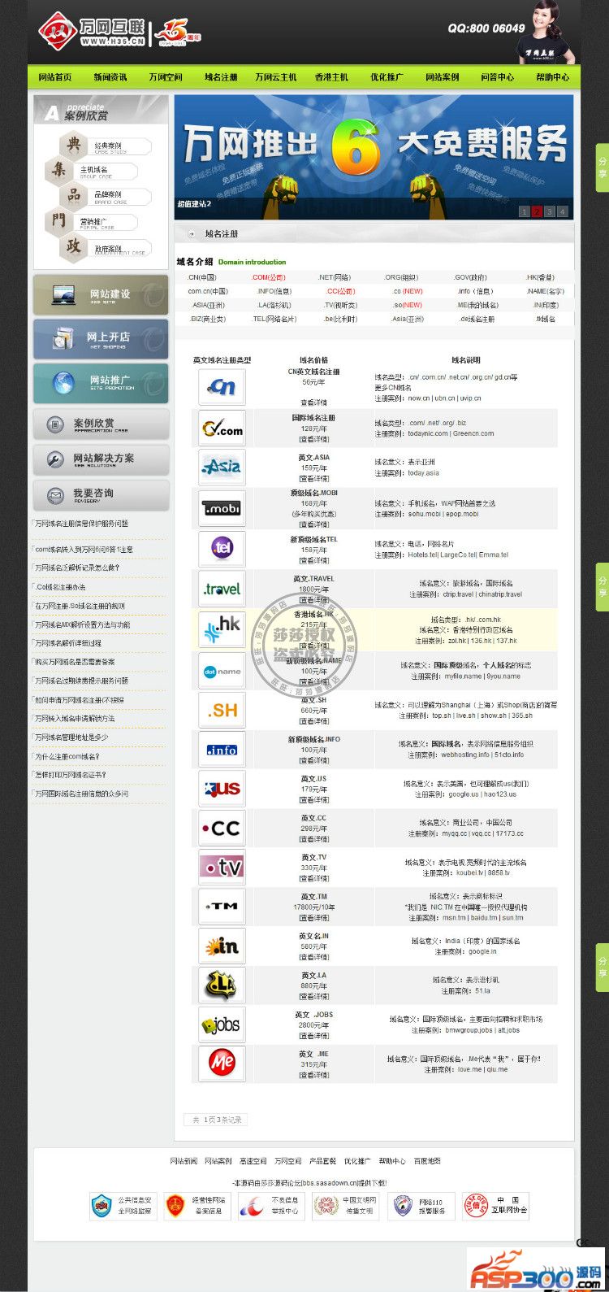The height and width of the screenshot is (1292, 609).
Task: Open the .LA domain logo
Action: pos(222,985)
